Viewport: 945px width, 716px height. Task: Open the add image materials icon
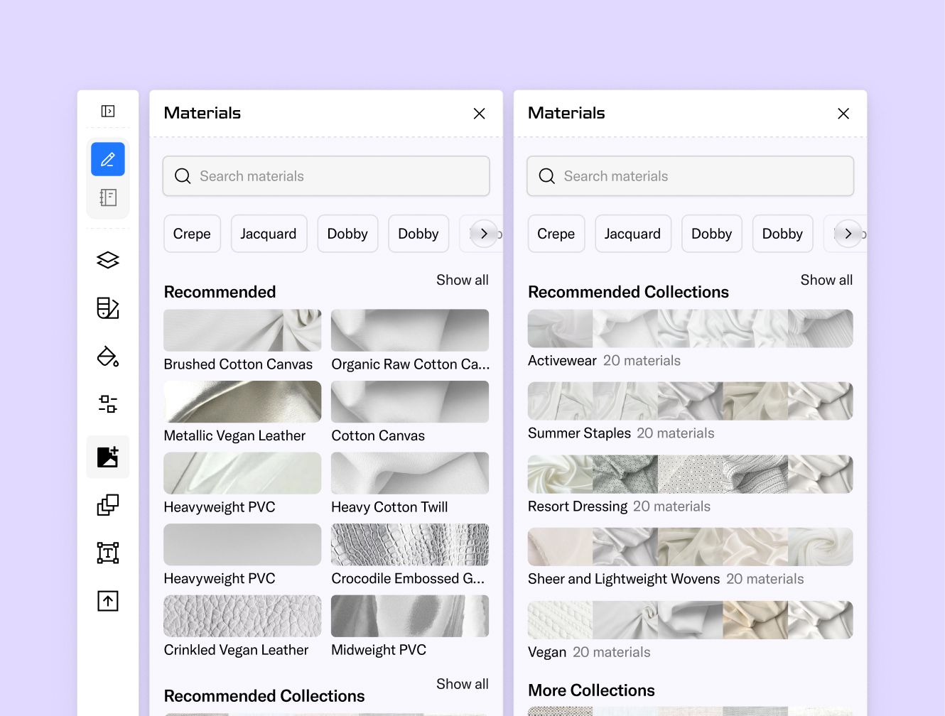pos(108,457)
